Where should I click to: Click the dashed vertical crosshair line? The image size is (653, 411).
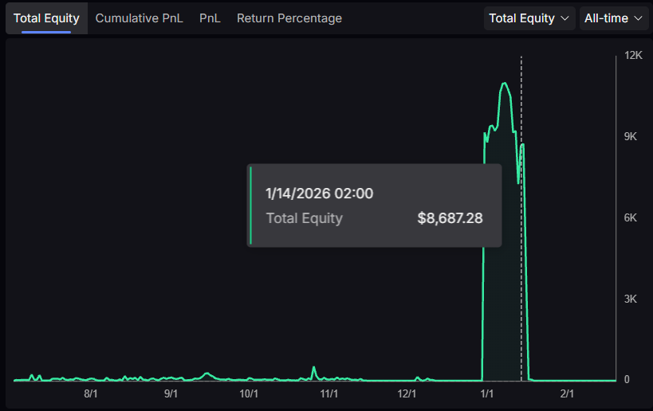(x=521, y=218)
